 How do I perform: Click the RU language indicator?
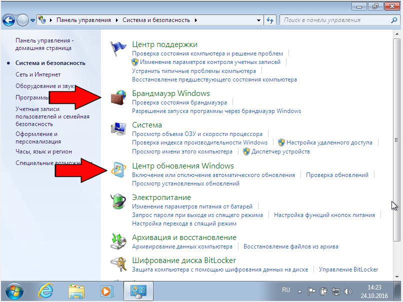coord(286,290)
